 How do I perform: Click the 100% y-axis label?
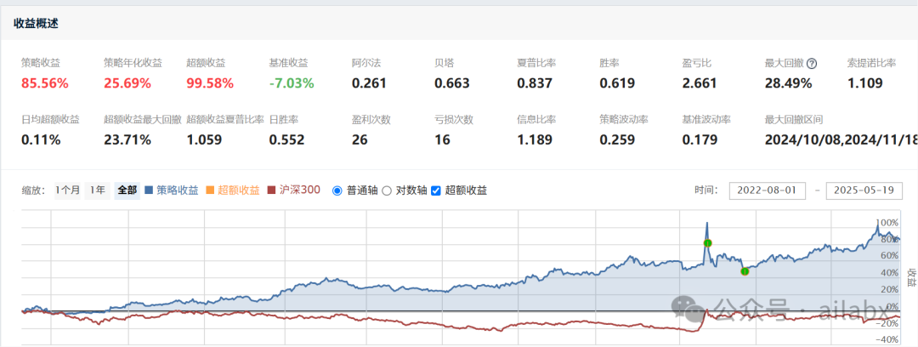tap(888, 224)
